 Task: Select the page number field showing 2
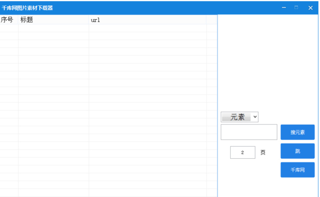click(243, 153)
